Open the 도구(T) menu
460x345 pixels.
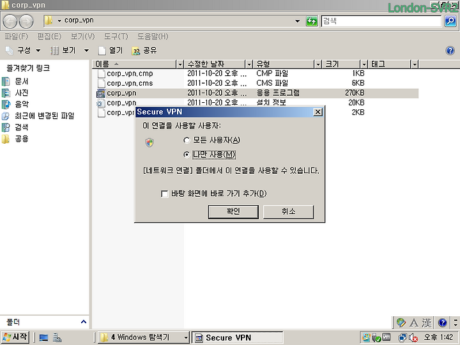[x=116, y=36]
